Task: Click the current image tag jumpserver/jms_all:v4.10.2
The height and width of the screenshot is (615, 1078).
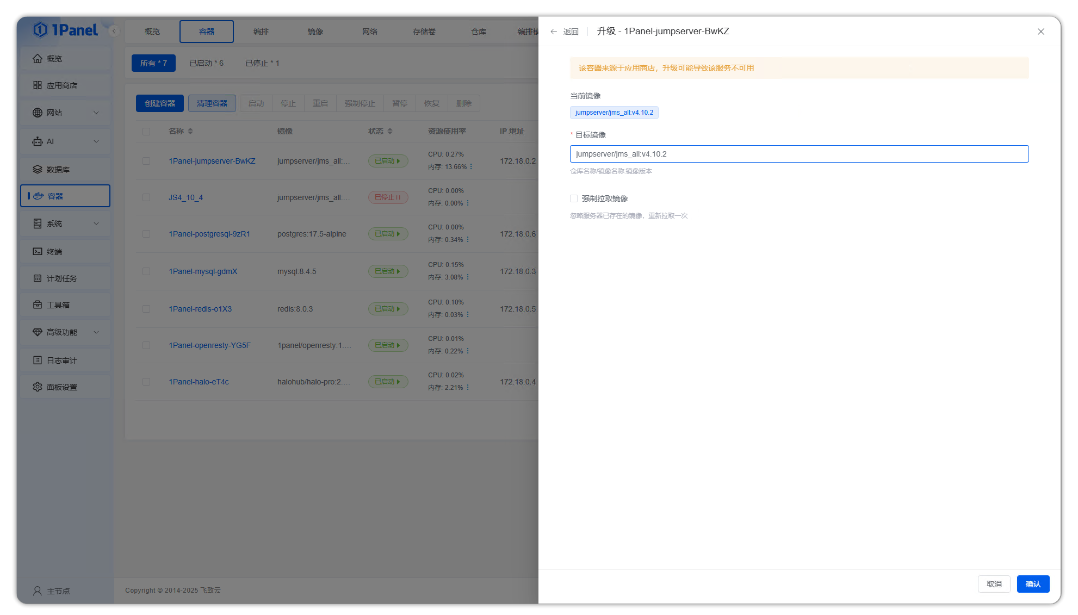Action: tap(614, 113)
